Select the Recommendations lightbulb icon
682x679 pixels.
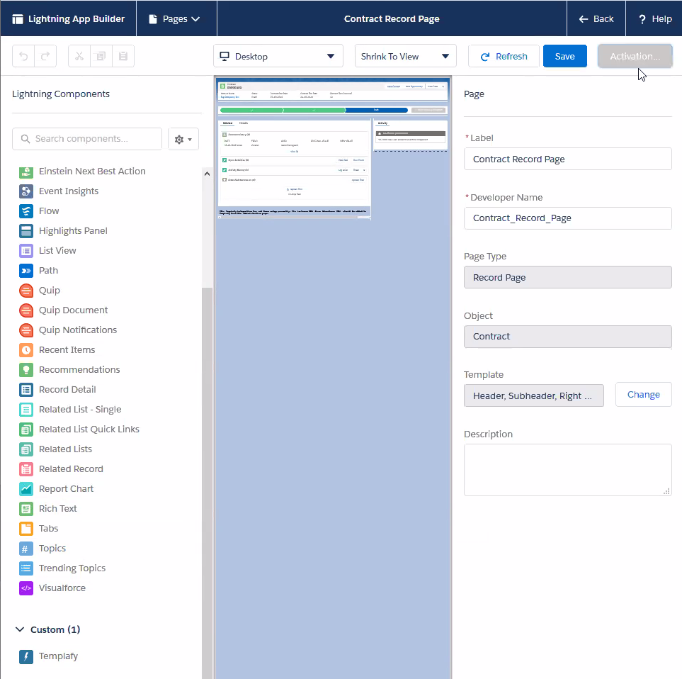pos(26,370)
